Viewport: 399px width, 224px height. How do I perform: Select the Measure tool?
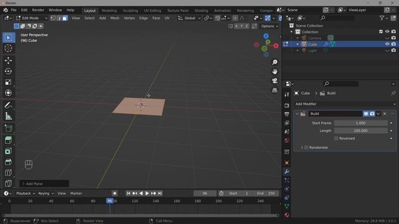click(x=8, y=116)
